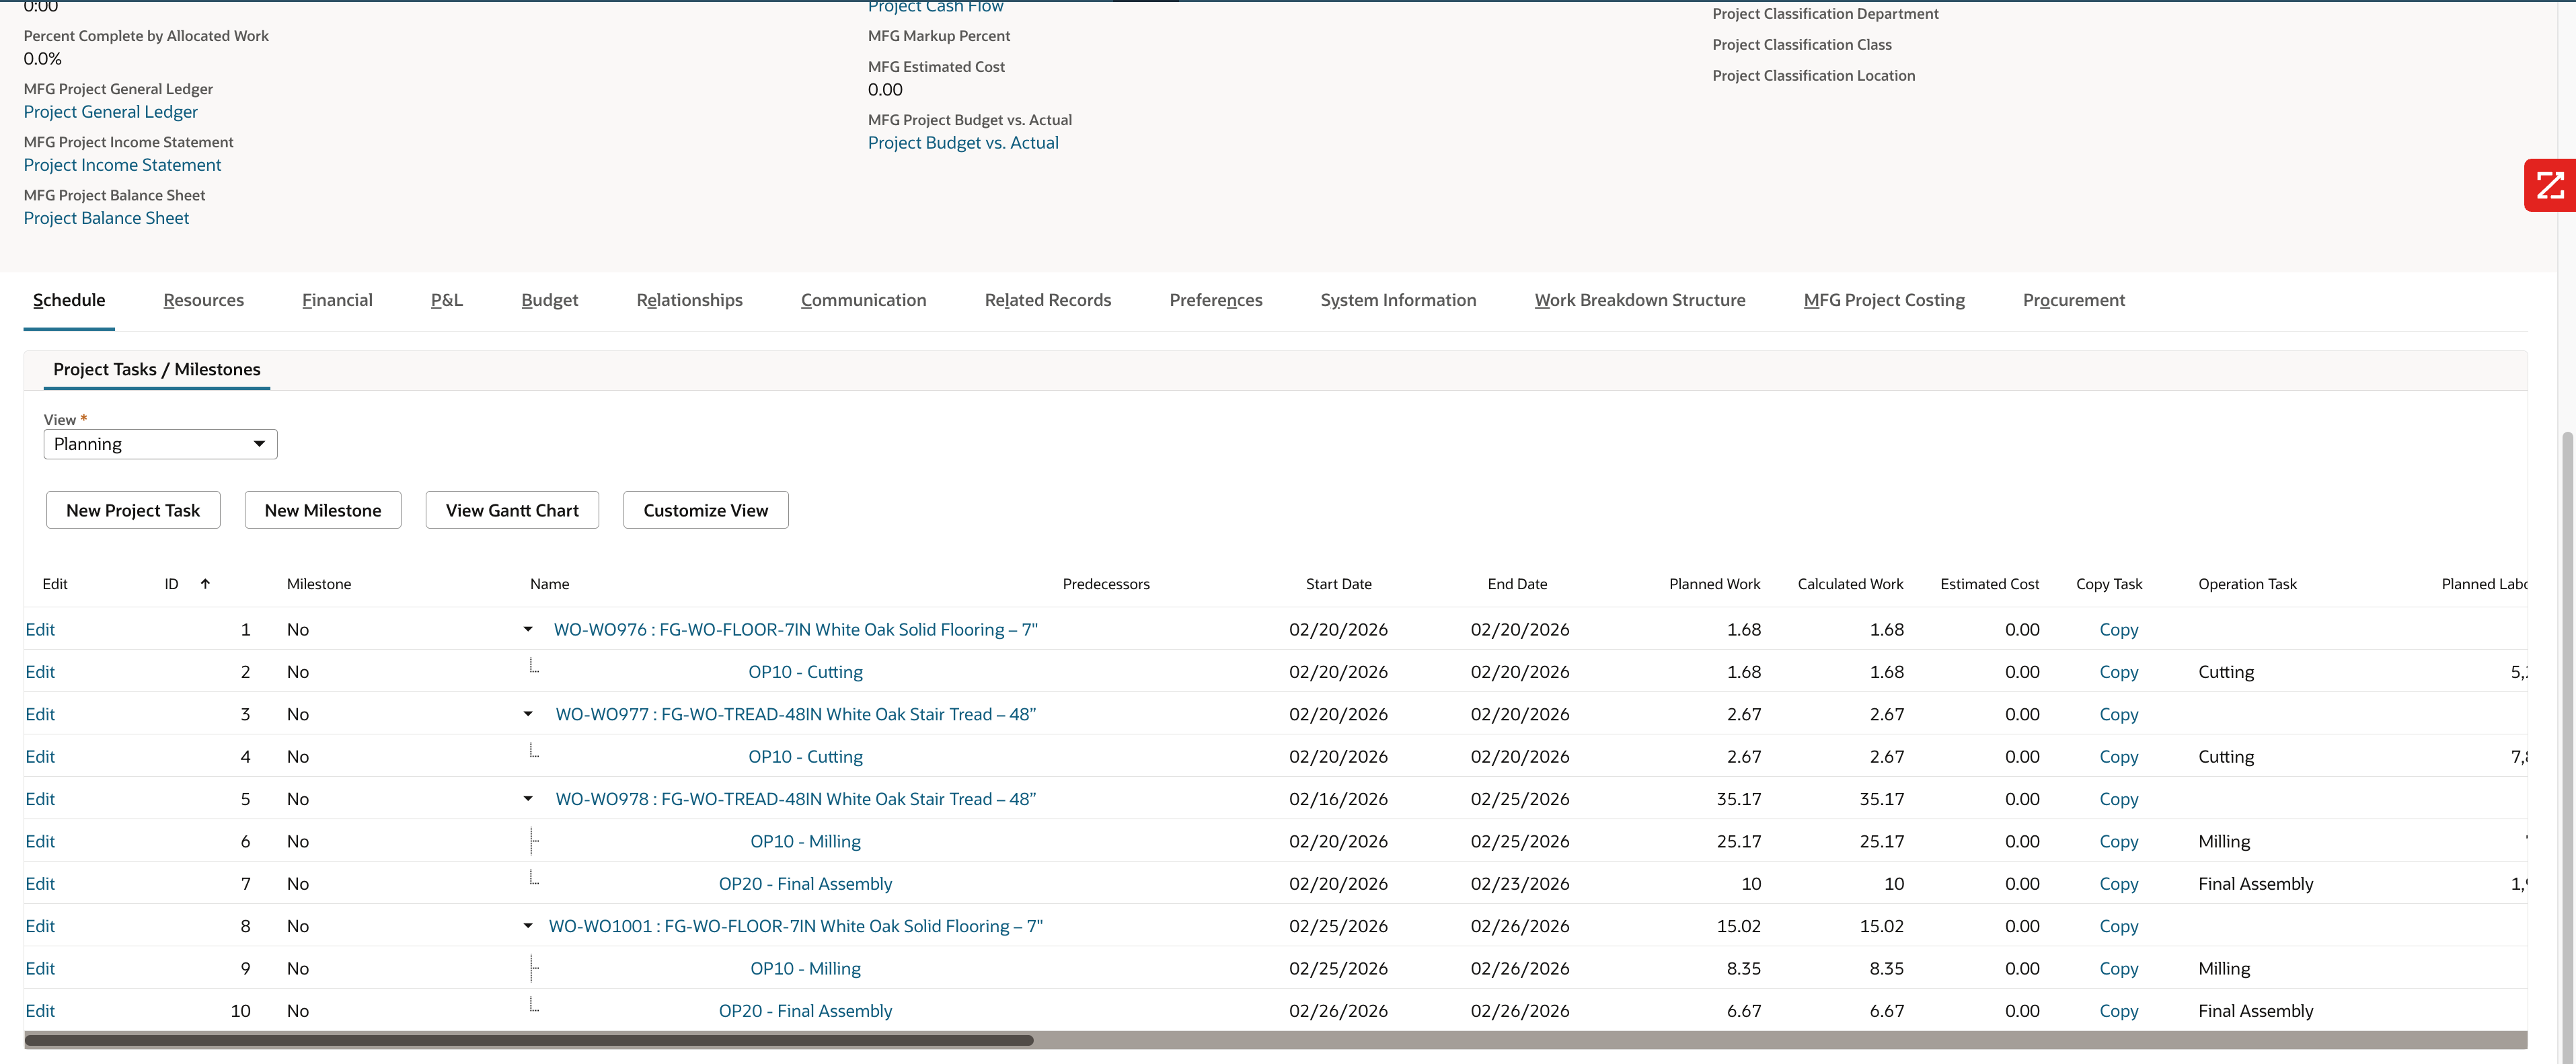Viewport: 2576px width, 1064px height.
Task: Click the New Project Task button
Action: pyautogui.click(x=132, y=510)
